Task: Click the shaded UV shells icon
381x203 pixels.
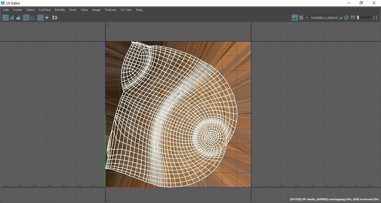Action: click(12, 18)
